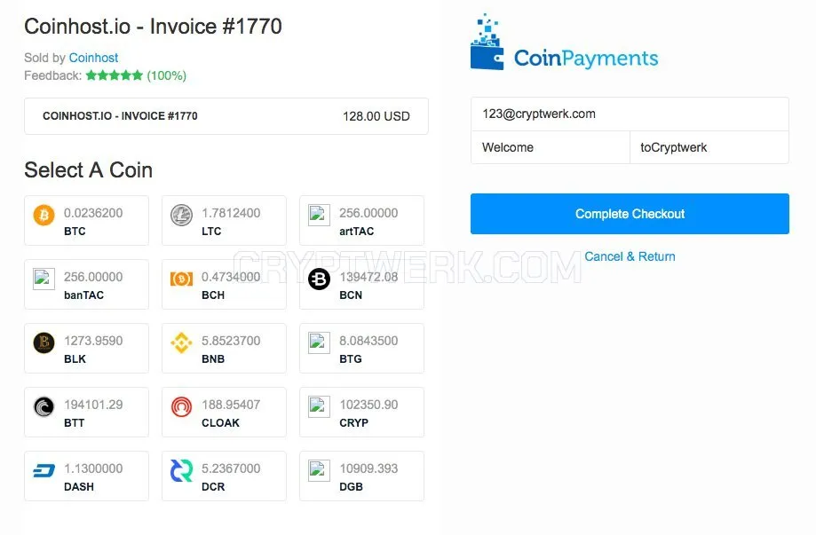816x535 pixels.
Task: Click the Coinhost.io - Invoice #1770 title
Action: click(x=153, y=27)
